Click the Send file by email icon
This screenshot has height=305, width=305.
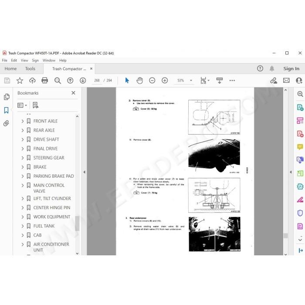286,80
